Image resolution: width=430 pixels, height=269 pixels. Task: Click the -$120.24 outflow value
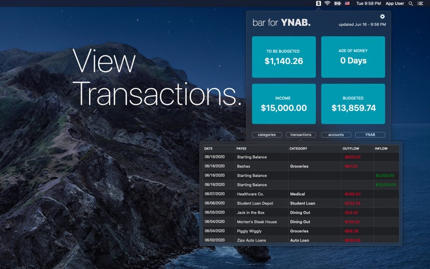tap(352, 222)
